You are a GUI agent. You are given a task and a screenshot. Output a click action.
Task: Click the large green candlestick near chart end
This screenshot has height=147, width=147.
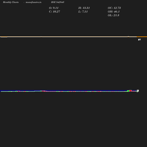tap(128, 91)
